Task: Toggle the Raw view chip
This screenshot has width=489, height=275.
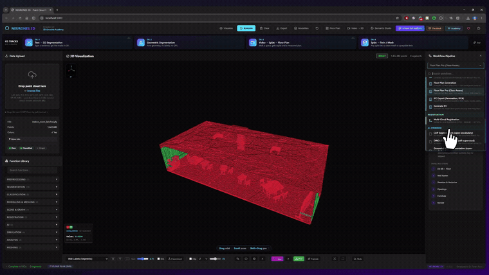Action: [12, 148]
